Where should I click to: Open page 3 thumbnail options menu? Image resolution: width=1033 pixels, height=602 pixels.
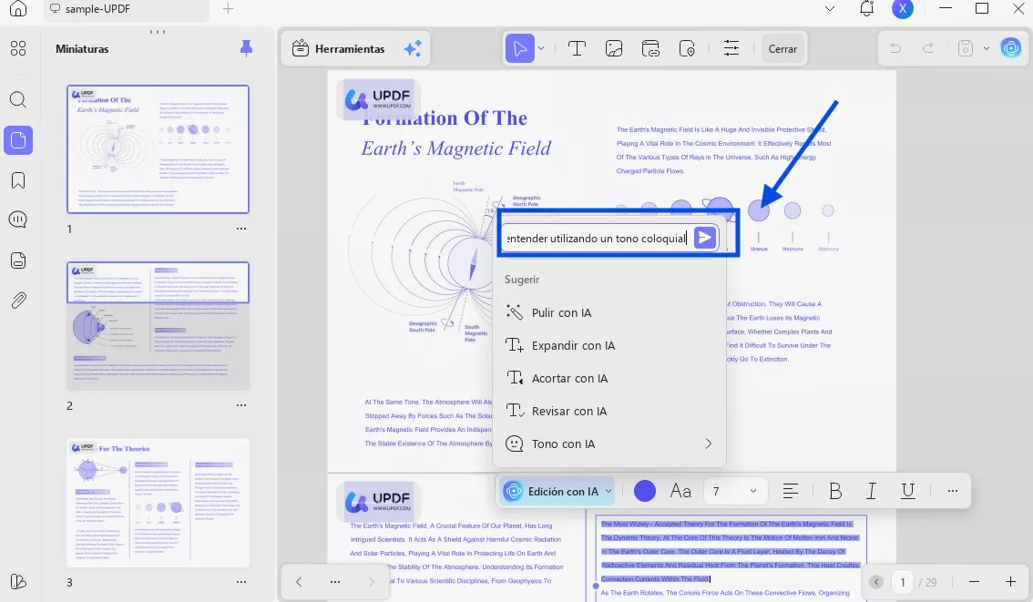coord(241,582)
